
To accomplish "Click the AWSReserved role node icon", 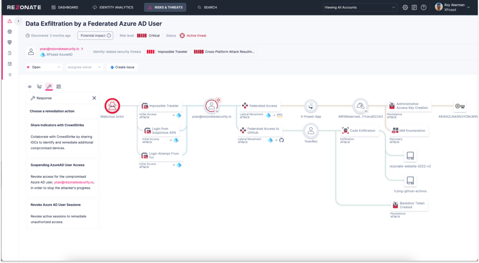I will point(360,106).
